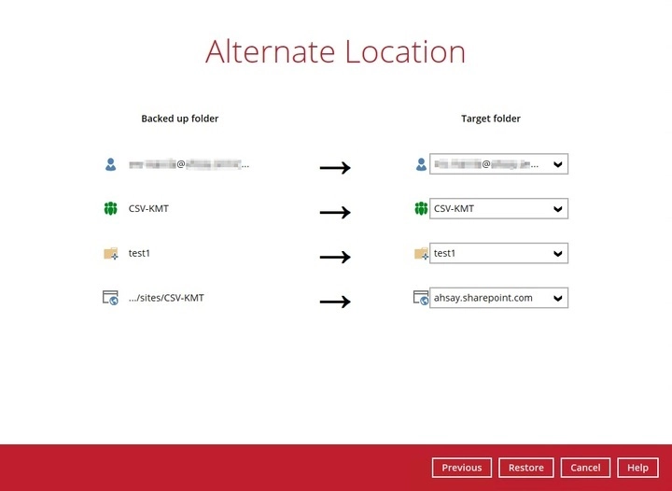Image resolution: width=672 pixels, height=491 pixels.
Task: Click the site icon beside .../sites/CSV-KMT
Action: pos(111,298)
